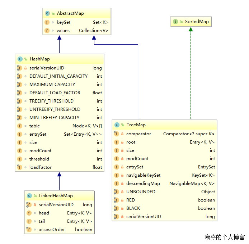Click the lock icon beside TreeMap comparator

[x=122, y=134]
